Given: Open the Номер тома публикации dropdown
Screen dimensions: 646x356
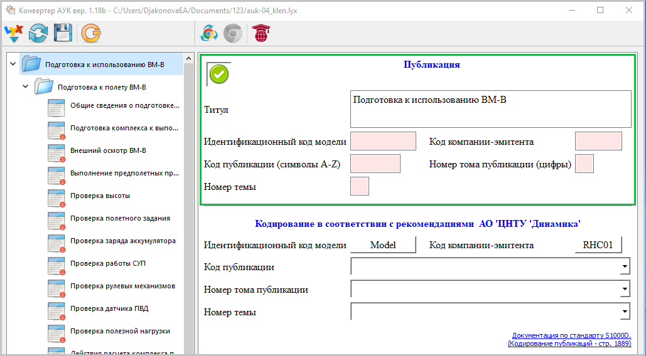Looking at the screenshot, I should [624, 290].
